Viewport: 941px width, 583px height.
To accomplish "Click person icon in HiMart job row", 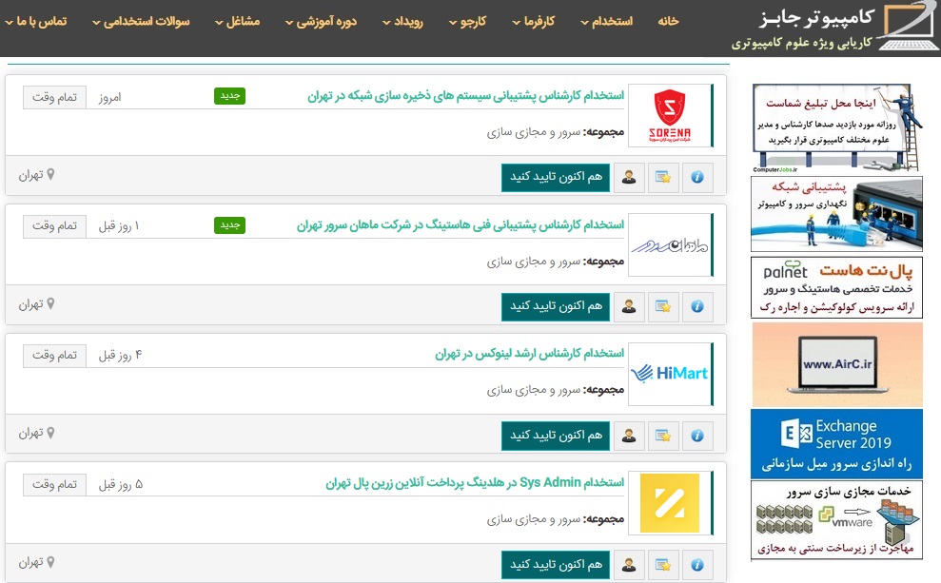I will tap(629, 436).
